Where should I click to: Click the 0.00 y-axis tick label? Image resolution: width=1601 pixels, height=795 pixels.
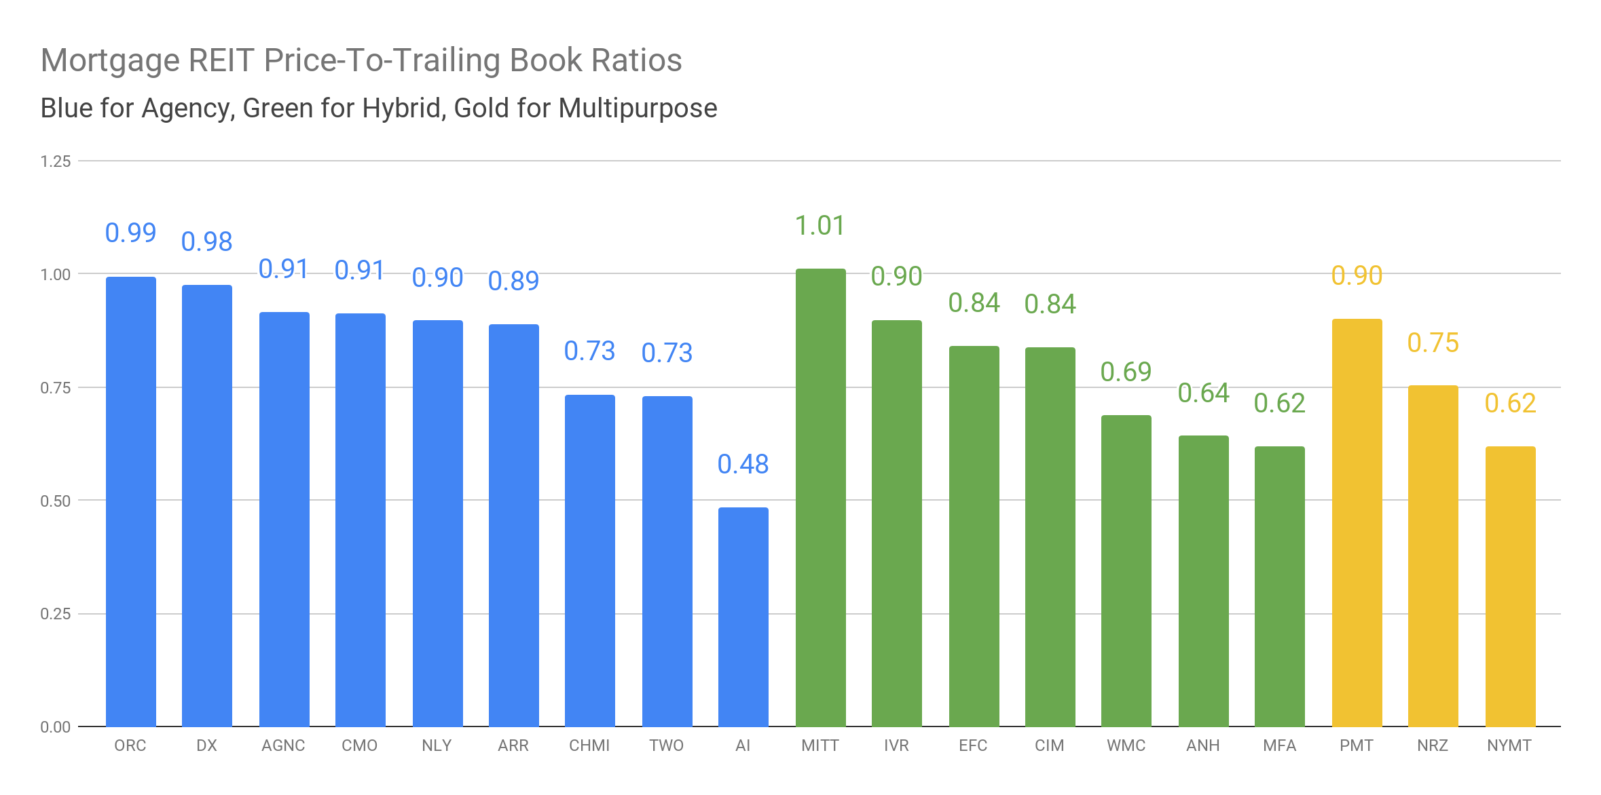(56, 727)
